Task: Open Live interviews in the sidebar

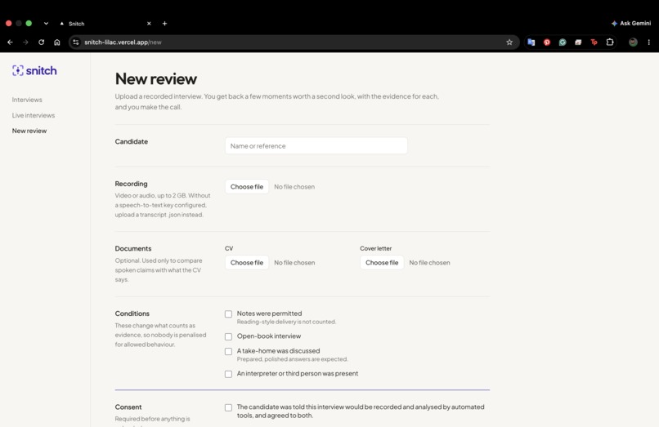Action: coord(34,115)
